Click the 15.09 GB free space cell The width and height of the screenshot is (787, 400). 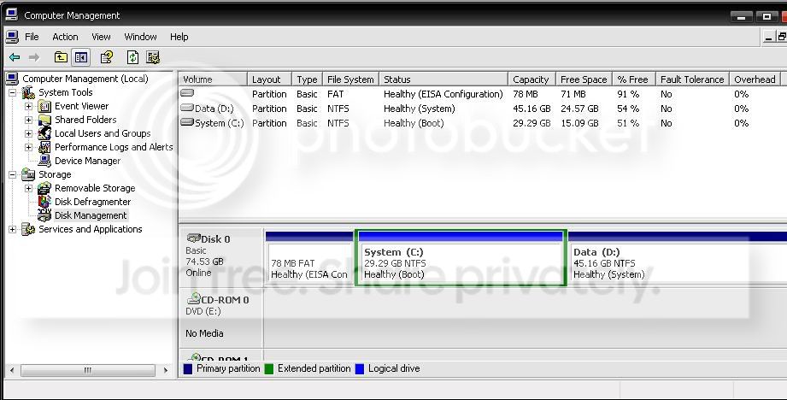click(x=579, y=123)
